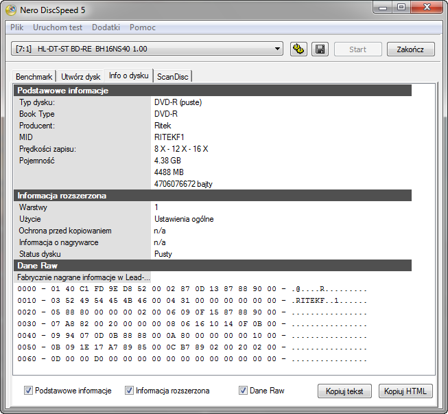Screen dimensions: 448x414
Task: Open the Pomoc menu
Action: tap(143, 27)
